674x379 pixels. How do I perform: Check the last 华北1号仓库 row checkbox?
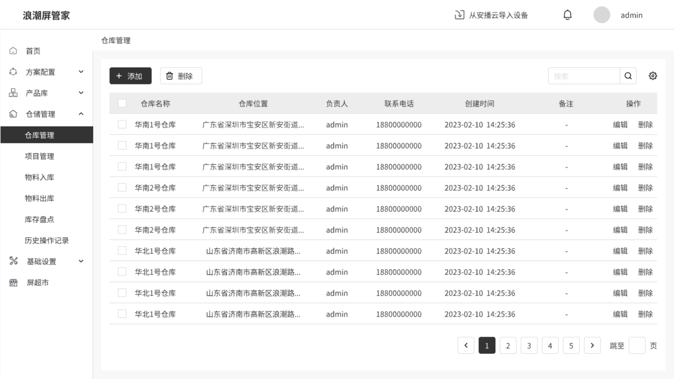pyautogui.click(x=122, y=314)
